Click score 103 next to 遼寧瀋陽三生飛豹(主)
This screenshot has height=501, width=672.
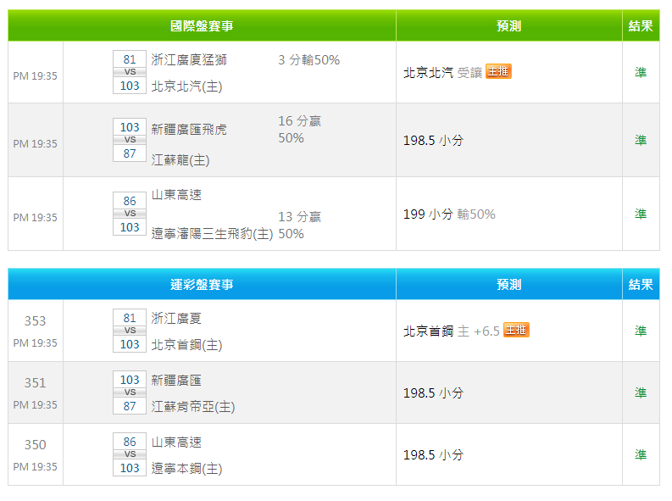pyautogui.click(x=130, y=226)
